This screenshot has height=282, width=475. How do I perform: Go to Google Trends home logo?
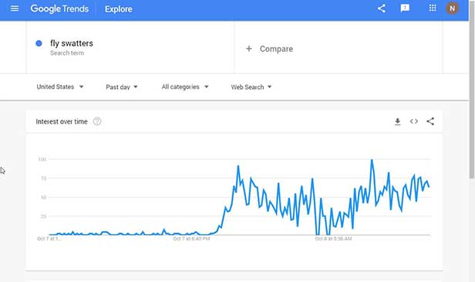59,8
